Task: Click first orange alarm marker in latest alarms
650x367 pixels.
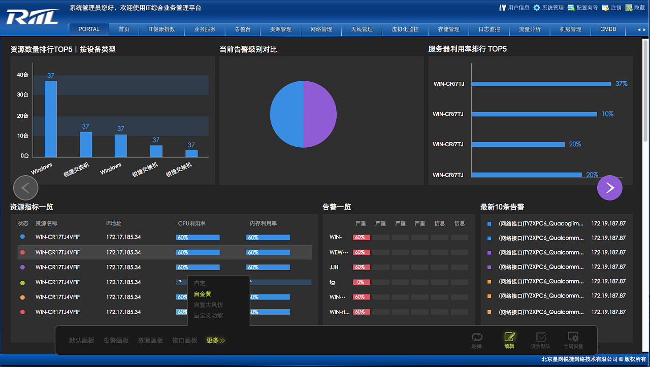Action: (489, 282)
